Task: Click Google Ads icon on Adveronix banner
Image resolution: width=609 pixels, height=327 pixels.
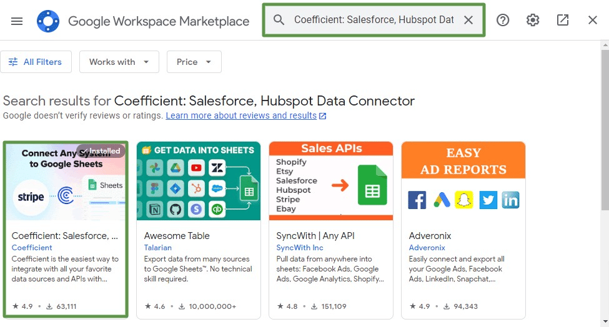Action: [x=442, y=200]
